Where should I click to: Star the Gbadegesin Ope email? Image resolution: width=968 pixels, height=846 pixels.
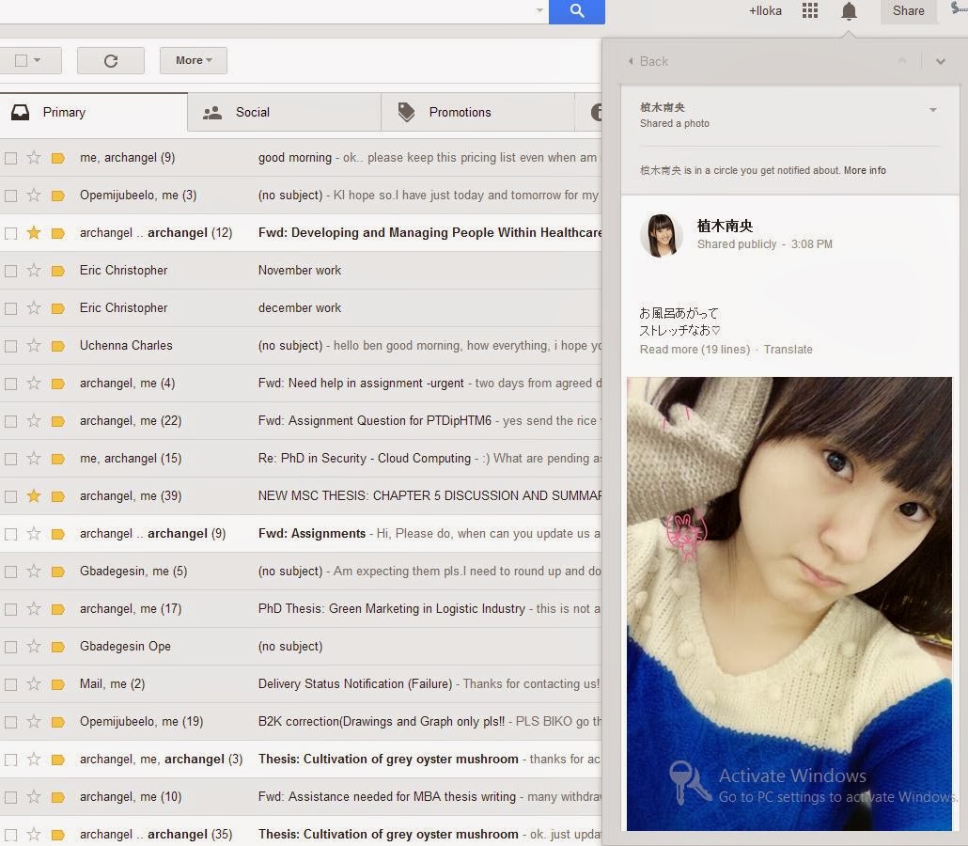pos(34,647)
